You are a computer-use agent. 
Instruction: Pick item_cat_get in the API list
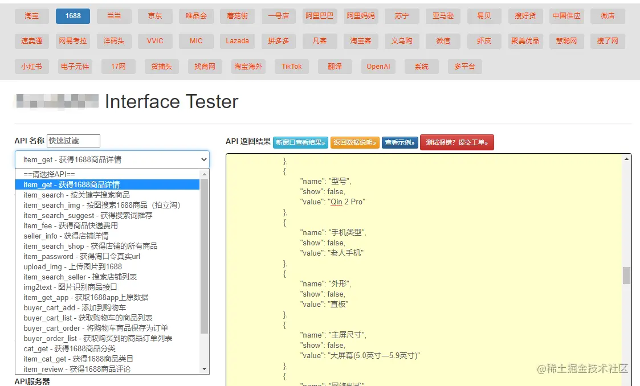(x=107, y=359)
